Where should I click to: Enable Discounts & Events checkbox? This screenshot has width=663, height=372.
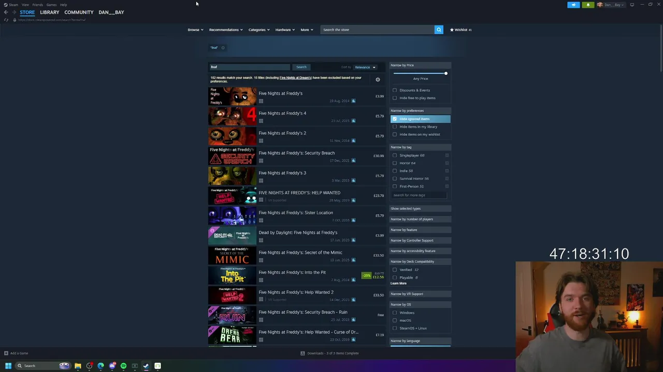395,90
